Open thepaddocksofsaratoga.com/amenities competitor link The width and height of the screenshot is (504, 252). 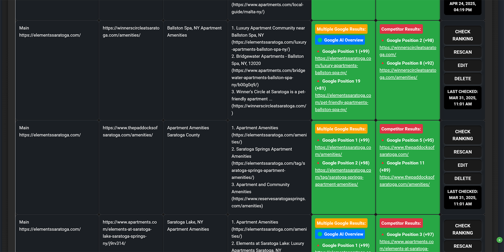tap(407, 181)
